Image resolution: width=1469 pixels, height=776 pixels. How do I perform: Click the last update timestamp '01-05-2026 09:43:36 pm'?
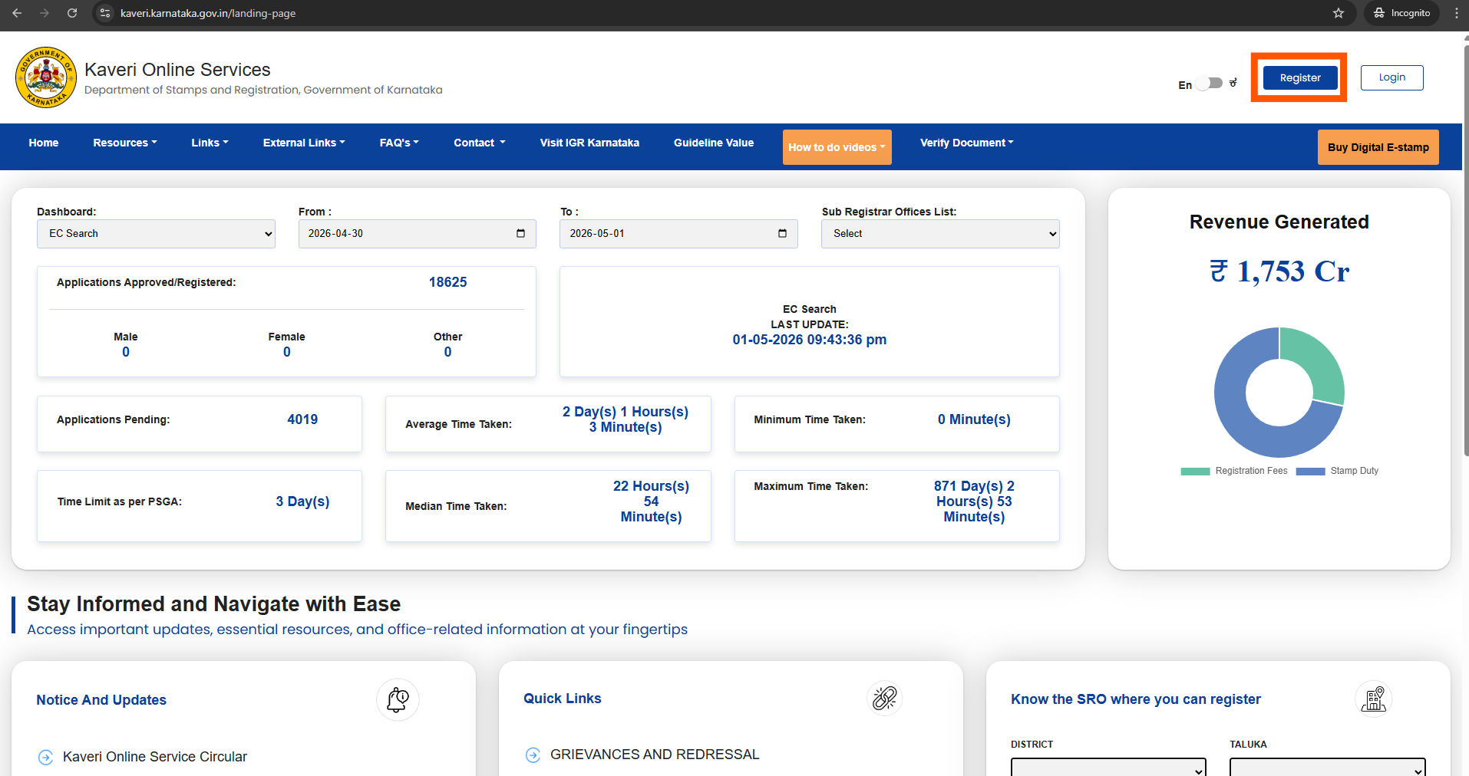809,340
